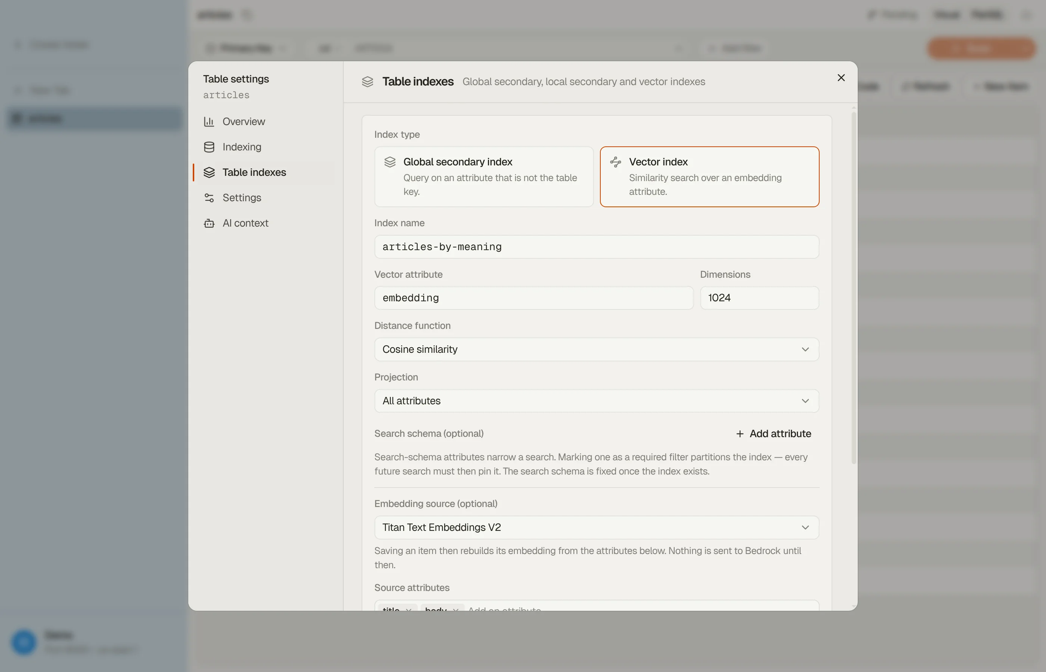Choose Vector index type

[x=709, y=177]
